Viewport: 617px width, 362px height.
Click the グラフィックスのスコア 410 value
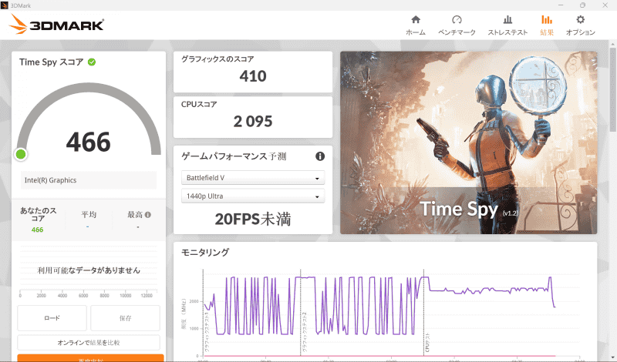pyautogui.click(x=253, y=75)
